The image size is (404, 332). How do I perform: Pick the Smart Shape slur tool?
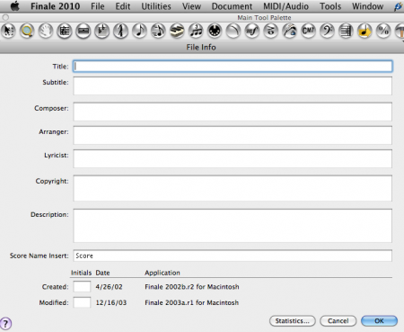point(233,31)
